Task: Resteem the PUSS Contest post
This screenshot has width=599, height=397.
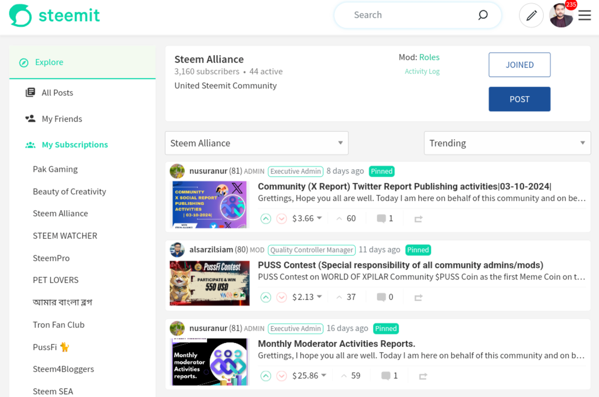Action: tap(418, 297)
